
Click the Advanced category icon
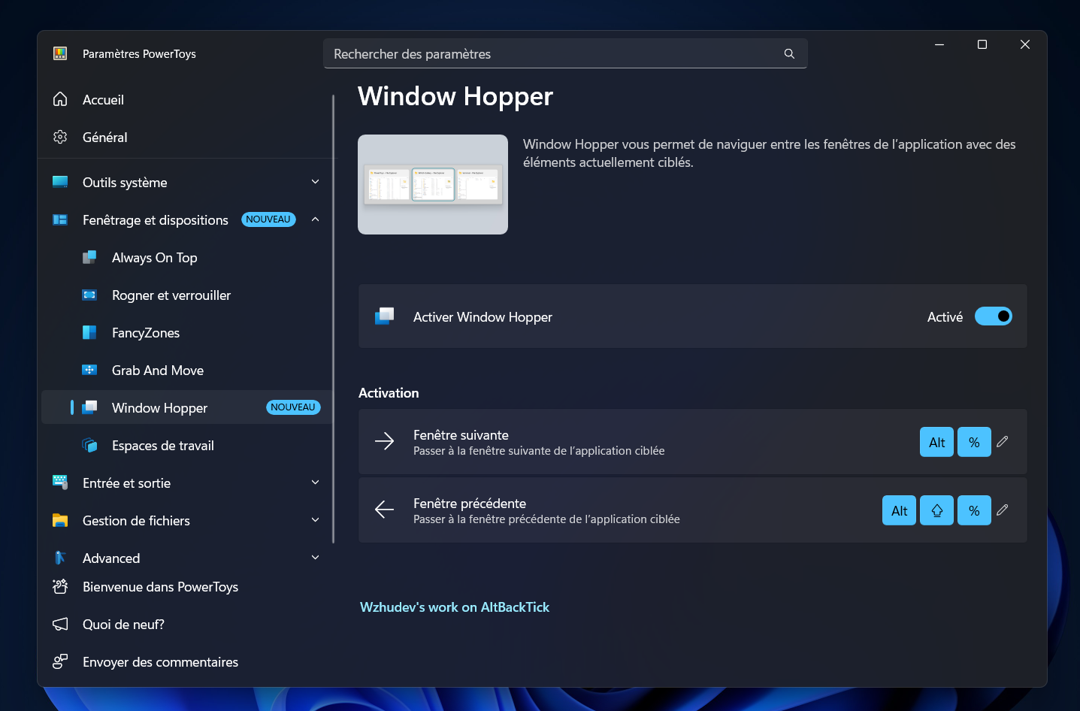coord(60,558)
